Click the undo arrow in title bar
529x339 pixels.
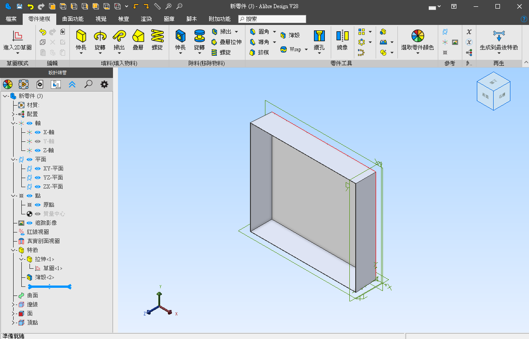pos(30,6)
